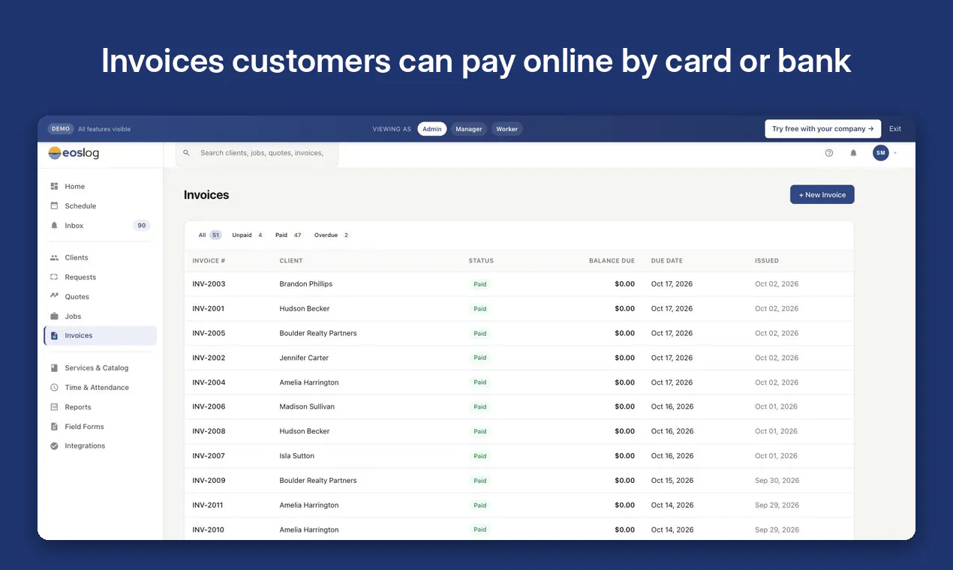Viewport: 953px width, 570px height.
Task: Click the Requests icon in sidebar
Action: pos(54,277)
